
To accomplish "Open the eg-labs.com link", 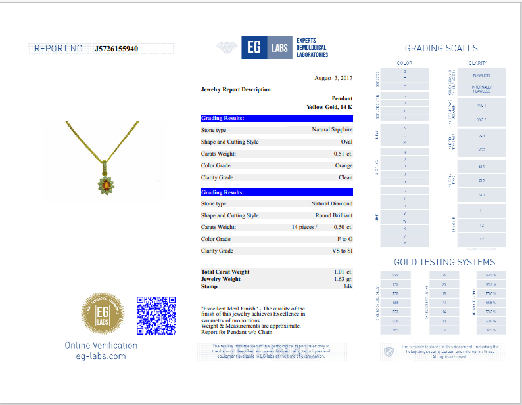I will pos(101,356).
